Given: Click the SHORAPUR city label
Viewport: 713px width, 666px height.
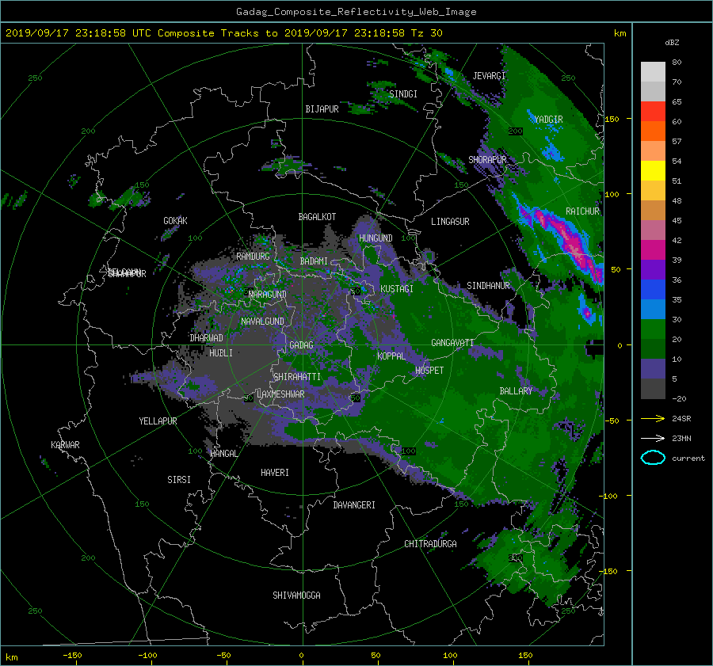Looking at the screenshot, I should pyautogui.click(x=487, y=159).
